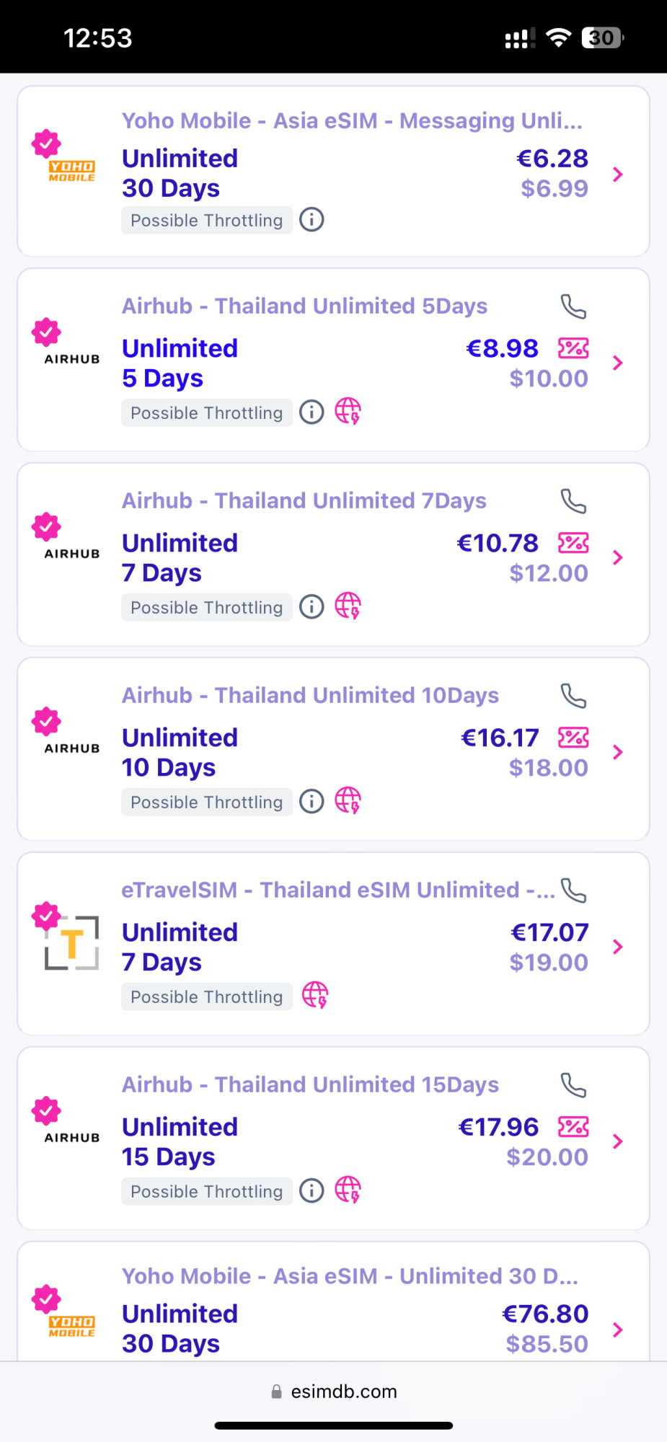Tap Possible Throttling tag on eTravelSIM plan
The height and width of the screenshot is (1442, 667).
[x=206, y=996]
